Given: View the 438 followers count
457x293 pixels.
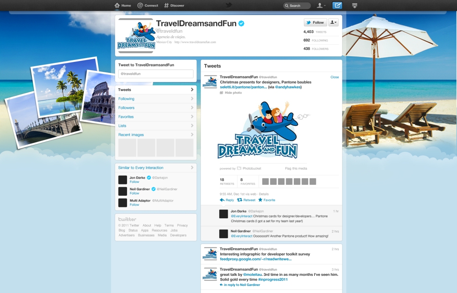Looking at the screenshot, I should (x=316, y=49).
